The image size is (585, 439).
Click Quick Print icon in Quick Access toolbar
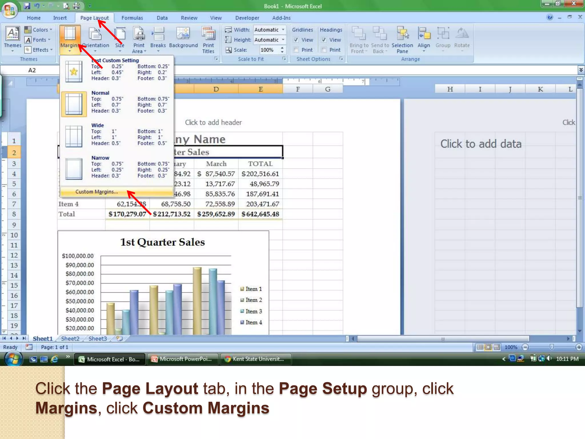click(76, 5)
